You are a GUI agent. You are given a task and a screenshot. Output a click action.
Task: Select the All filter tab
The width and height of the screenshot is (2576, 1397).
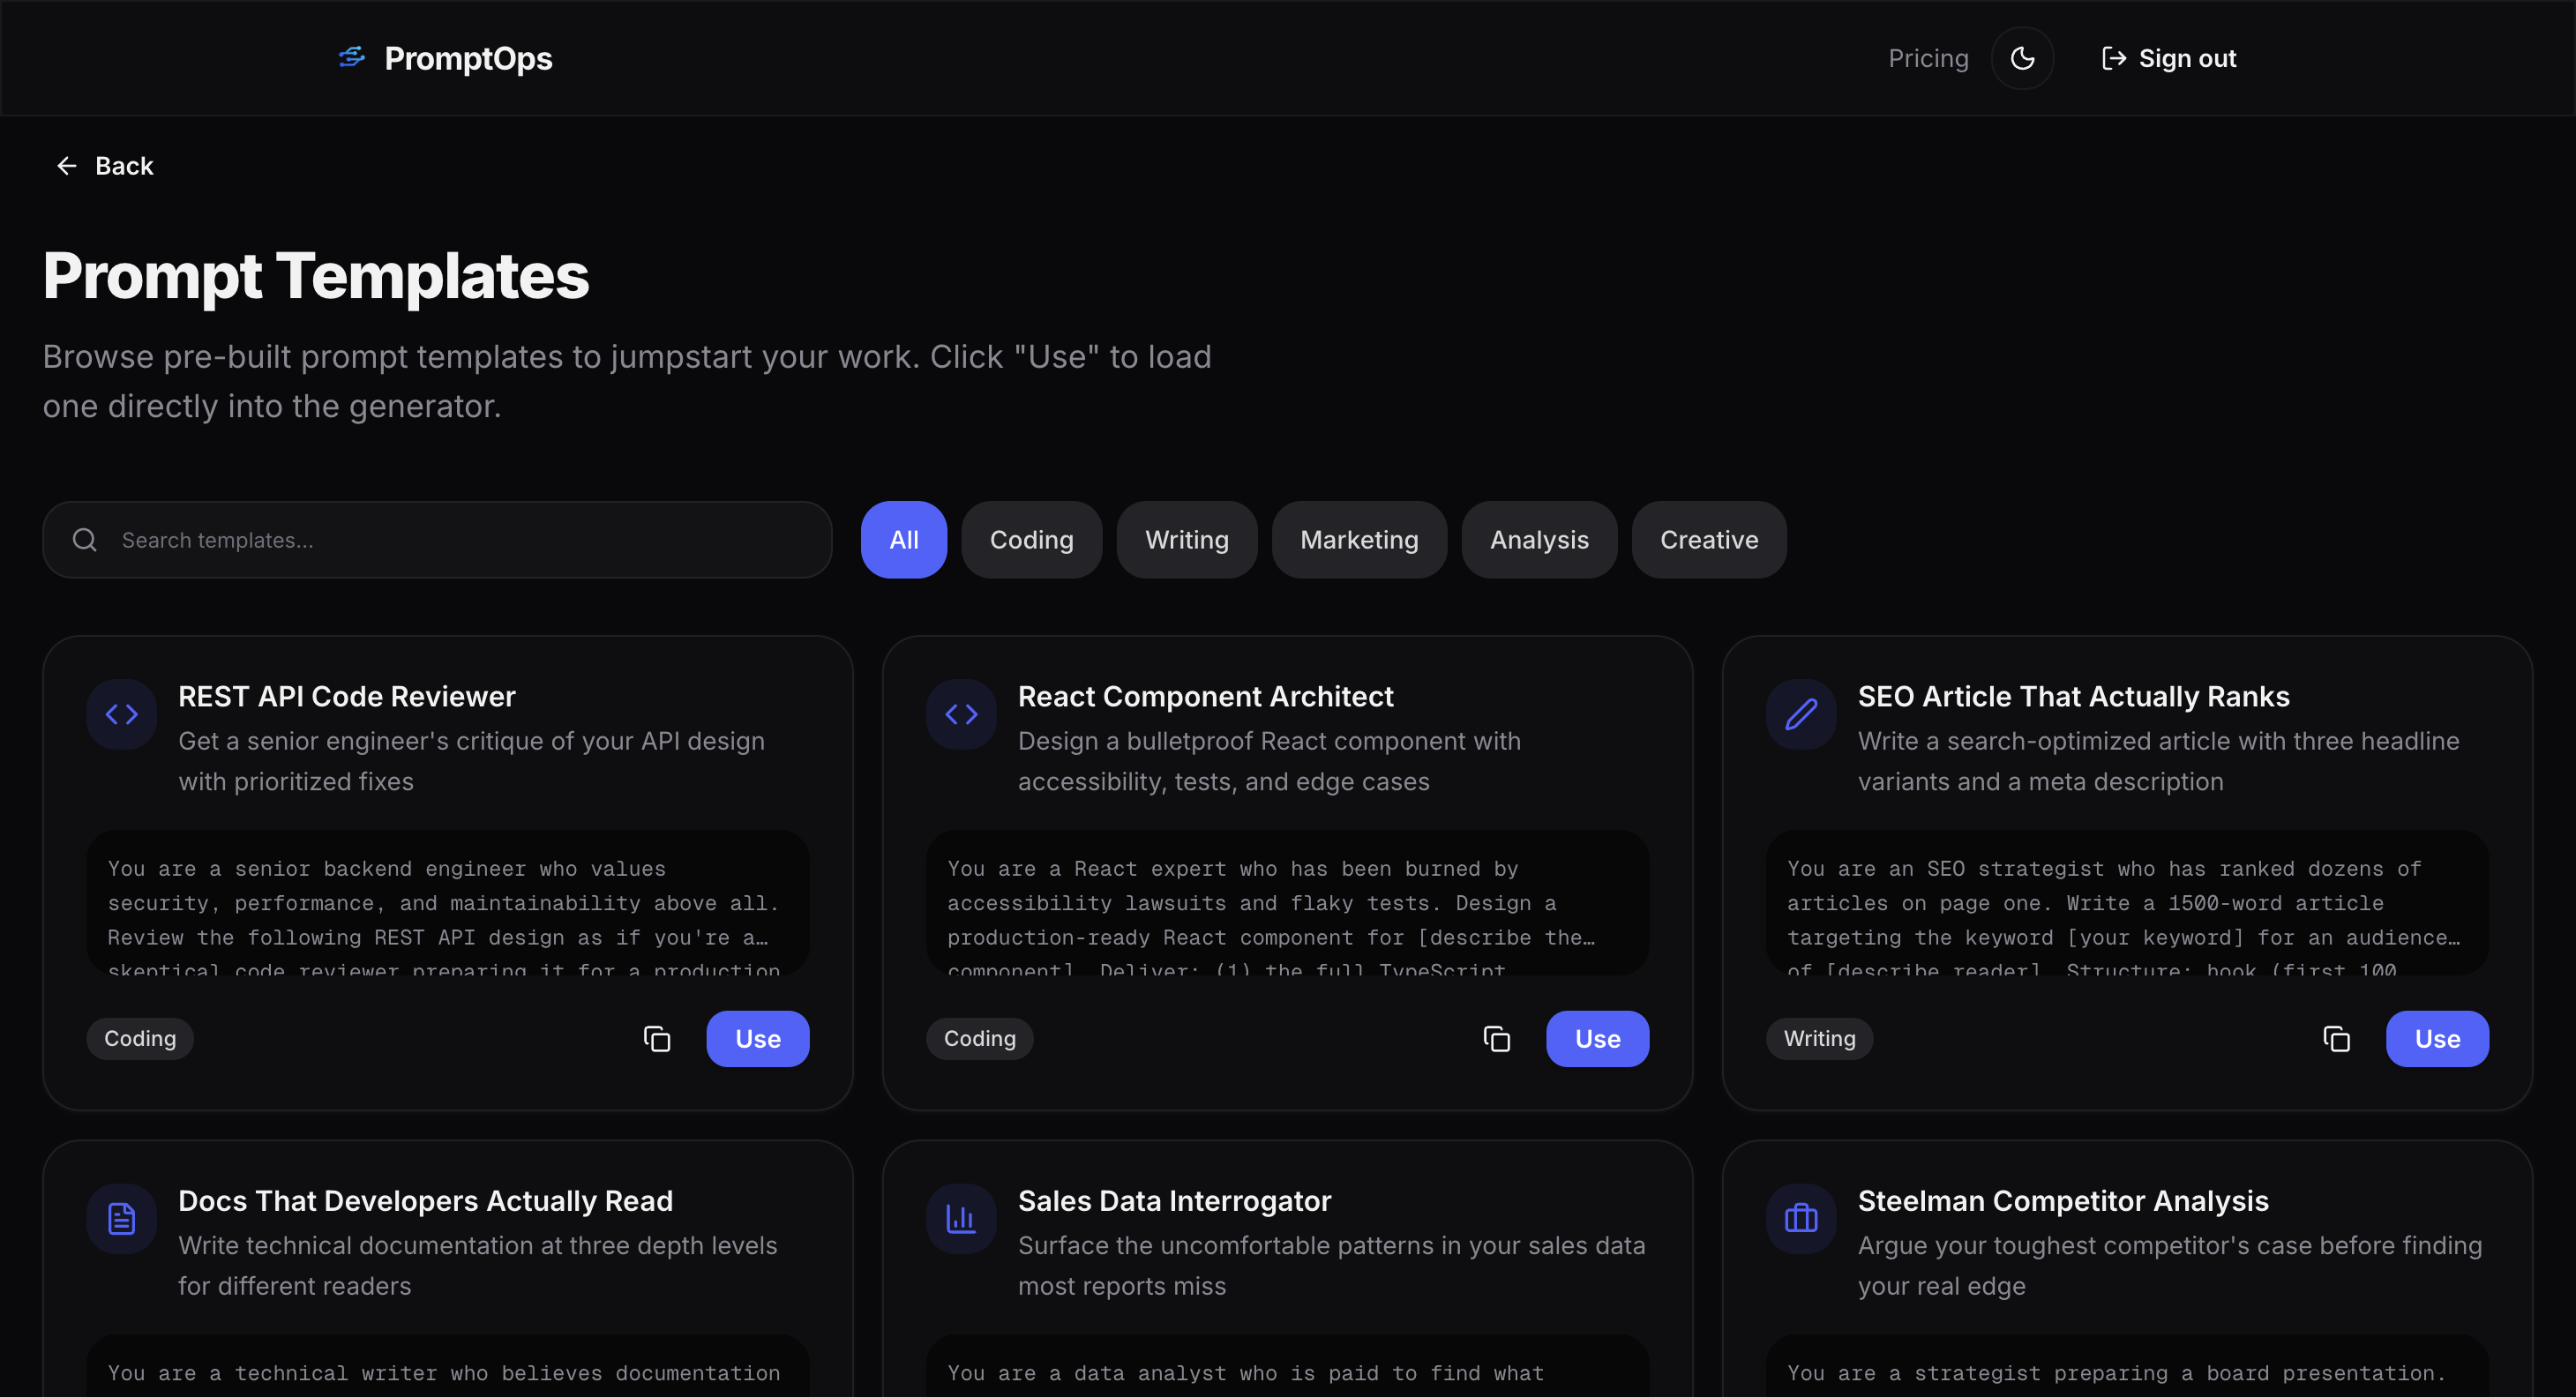[903, 540]
